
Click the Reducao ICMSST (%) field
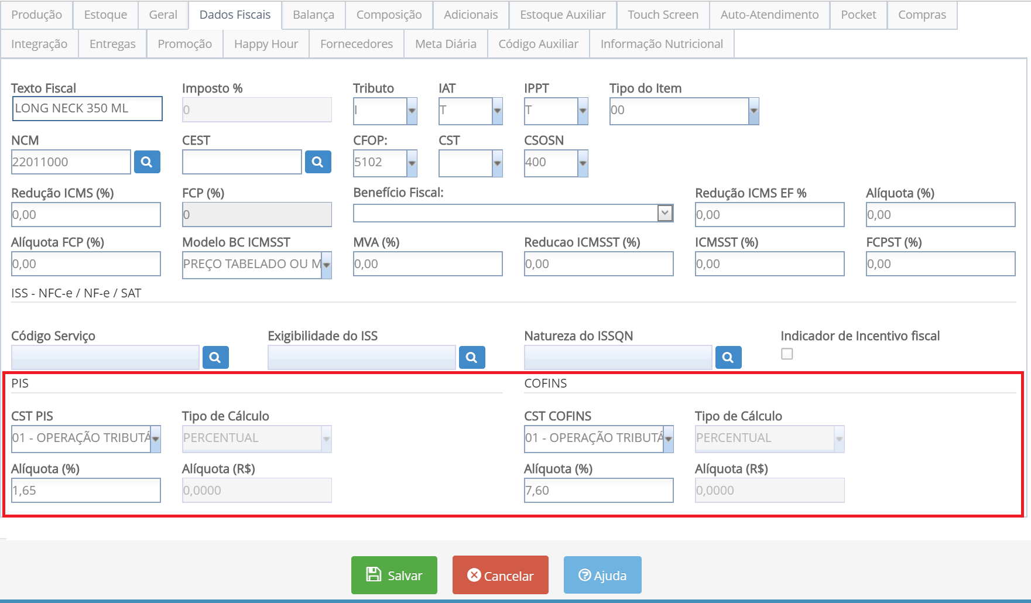coord(599,264)
